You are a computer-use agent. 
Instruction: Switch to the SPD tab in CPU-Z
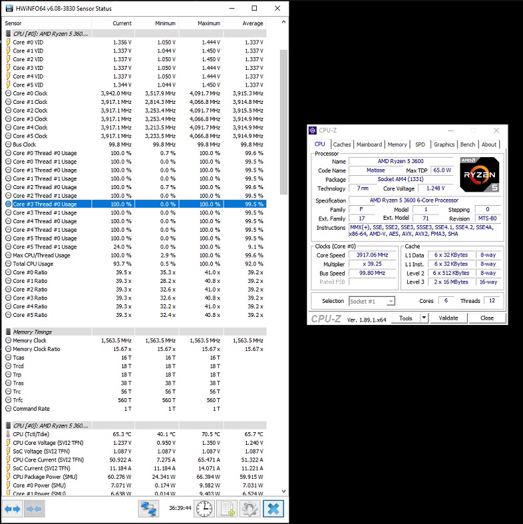420,144
